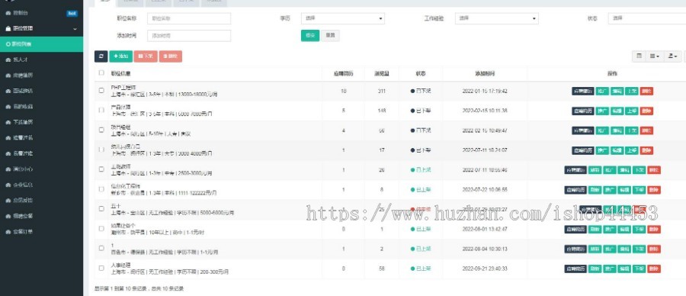
Task: Open 下载简历 in the sidebar
Action: click(42, 122)
